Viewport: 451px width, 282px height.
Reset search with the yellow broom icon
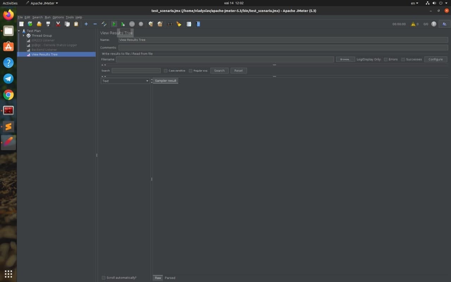[179, 24]
